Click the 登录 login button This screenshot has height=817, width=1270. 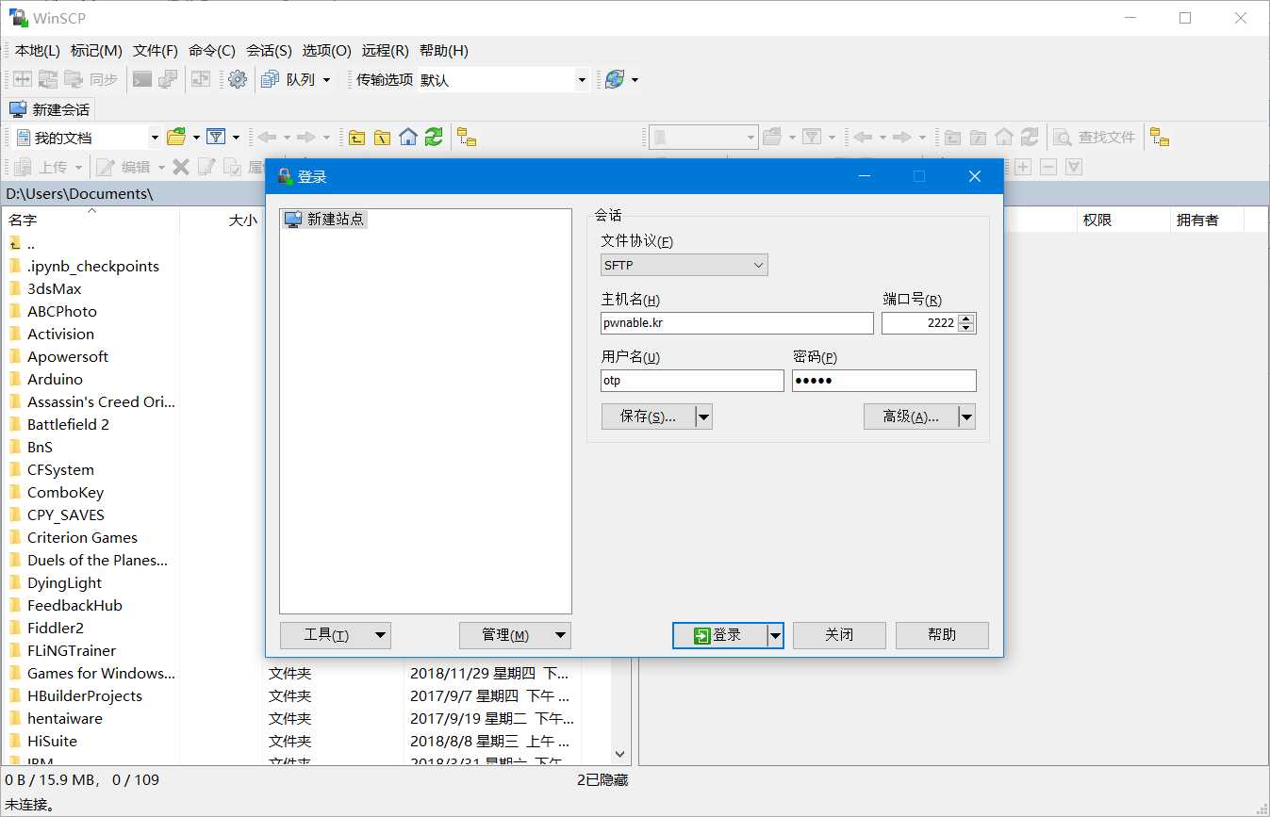pyautogui.click(x=719, y=635)
